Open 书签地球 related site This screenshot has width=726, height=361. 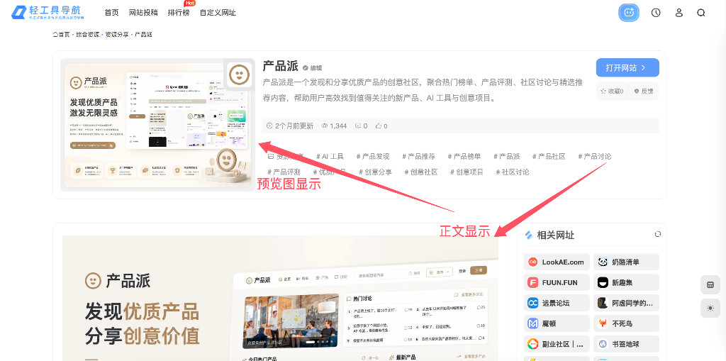626,344
